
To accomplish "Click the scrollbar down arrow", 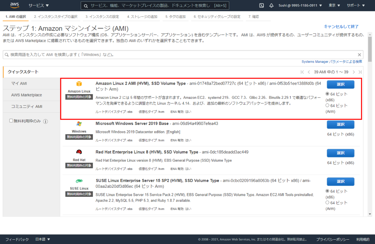I will [370, 214].
